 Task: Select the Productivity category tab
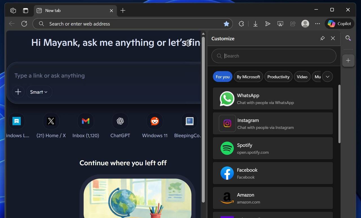(x=278, y=77)
